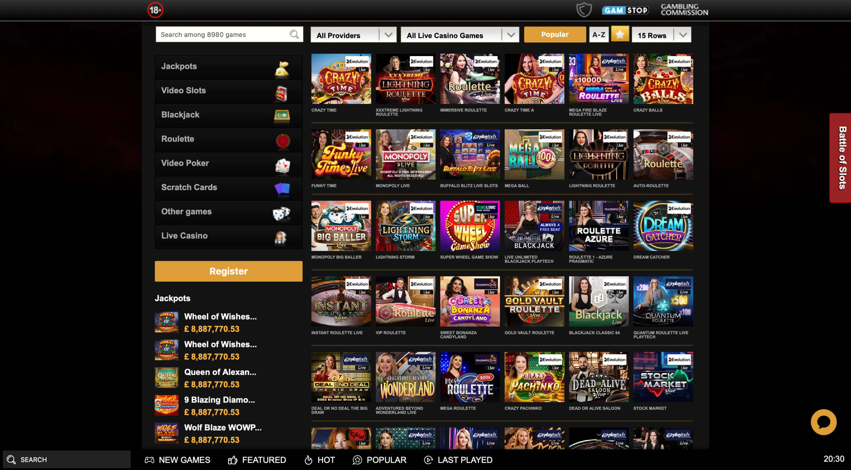Screen dimensions: 851x470
Task: Click the 'GOLD VAULT ROULETTE' title text
Action: [x=529, y=332]
